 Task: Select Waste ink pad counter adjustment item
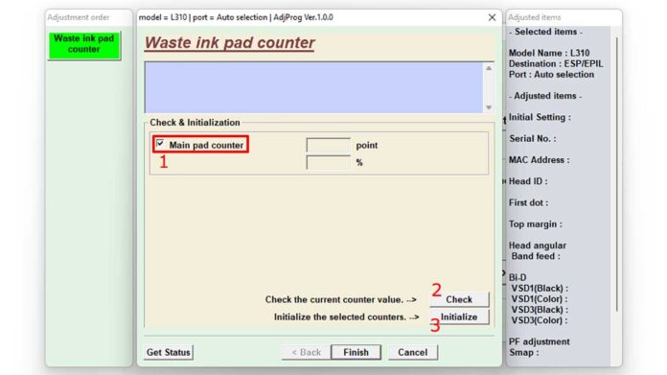tap(83, 45)
